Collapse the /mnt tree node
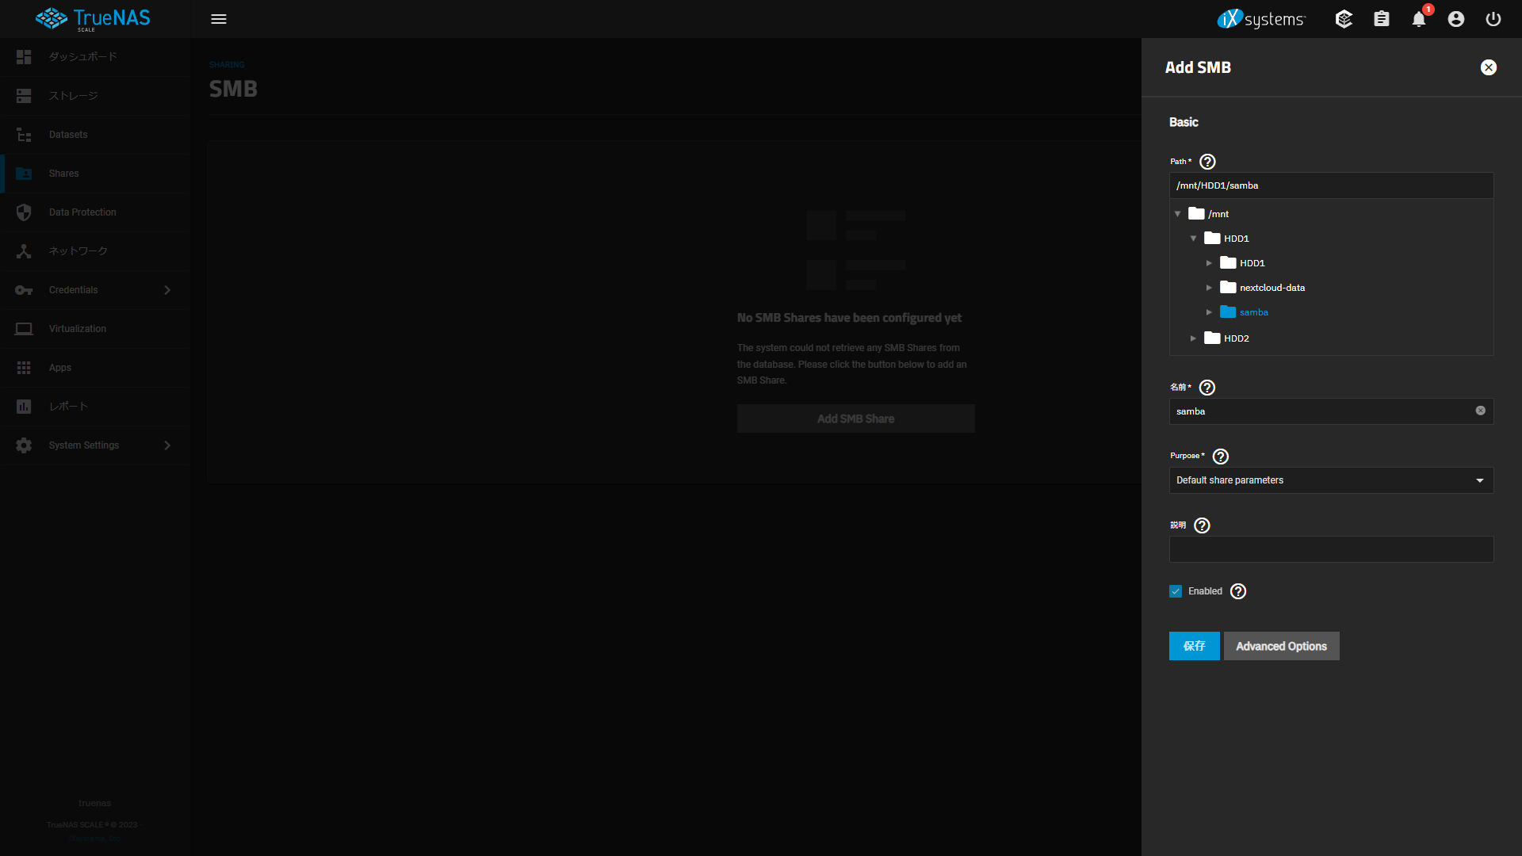Image resolution: width=1522 pixels, height=856 pixels. (x=1178, y=214)
